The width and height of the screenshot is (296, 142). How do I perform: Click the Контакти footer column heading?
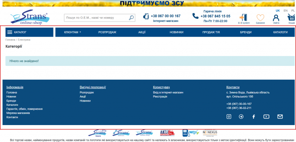coord(233,87)
